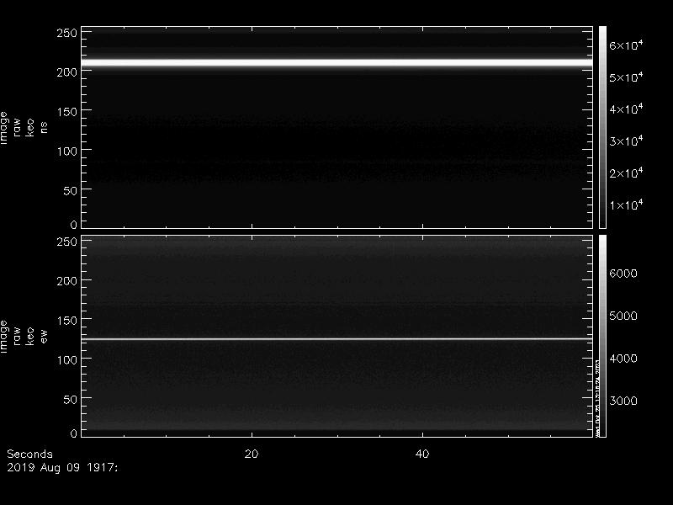This screenshot has height=505, width=673.
Task: Click the 'ew' word in y-axis title
Action: point(44,336)
